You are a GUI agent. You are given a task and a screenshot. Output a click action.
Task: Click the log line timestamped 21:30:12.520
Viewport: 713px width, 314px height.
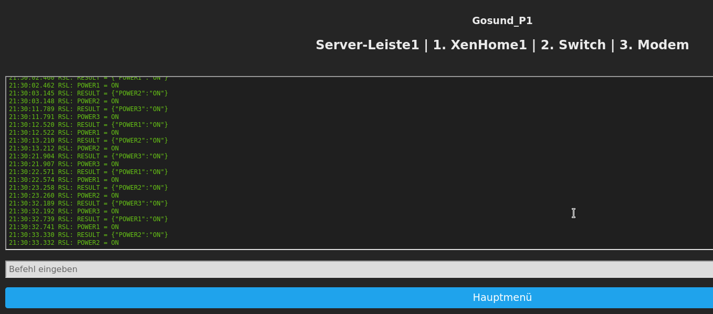(88, 124)
